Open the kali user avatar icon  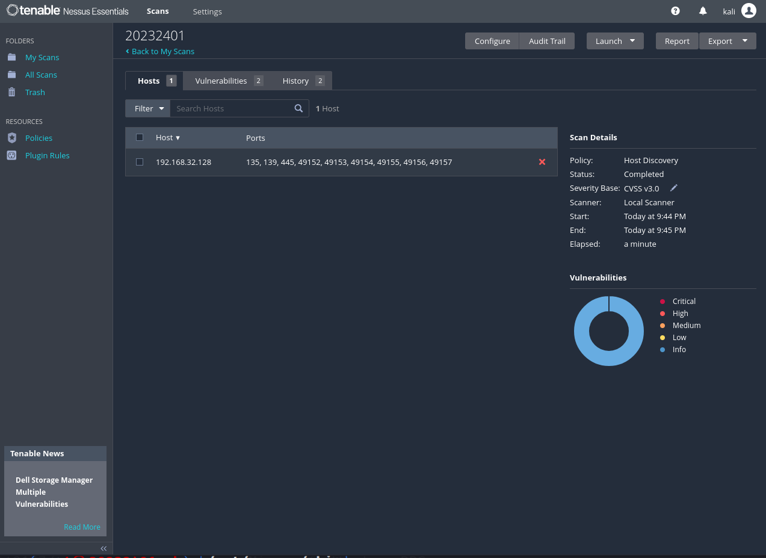[x=749, y=11]
